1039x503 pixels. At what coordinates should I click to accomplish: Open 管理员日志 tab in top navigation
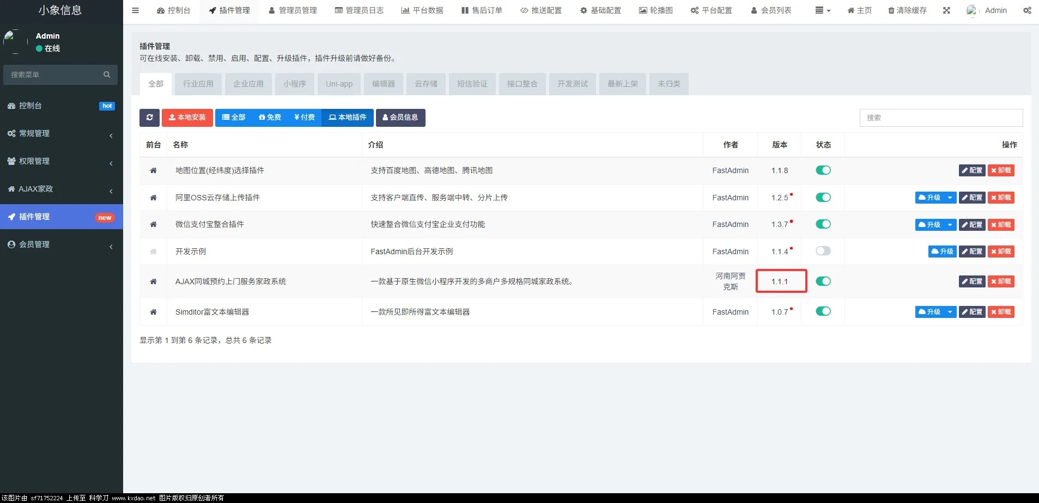coord(359,10)
